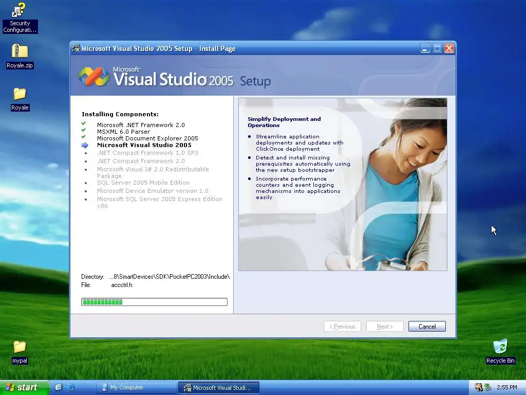
Task: Select the mypal folder icon
Action: click(20, 352)
